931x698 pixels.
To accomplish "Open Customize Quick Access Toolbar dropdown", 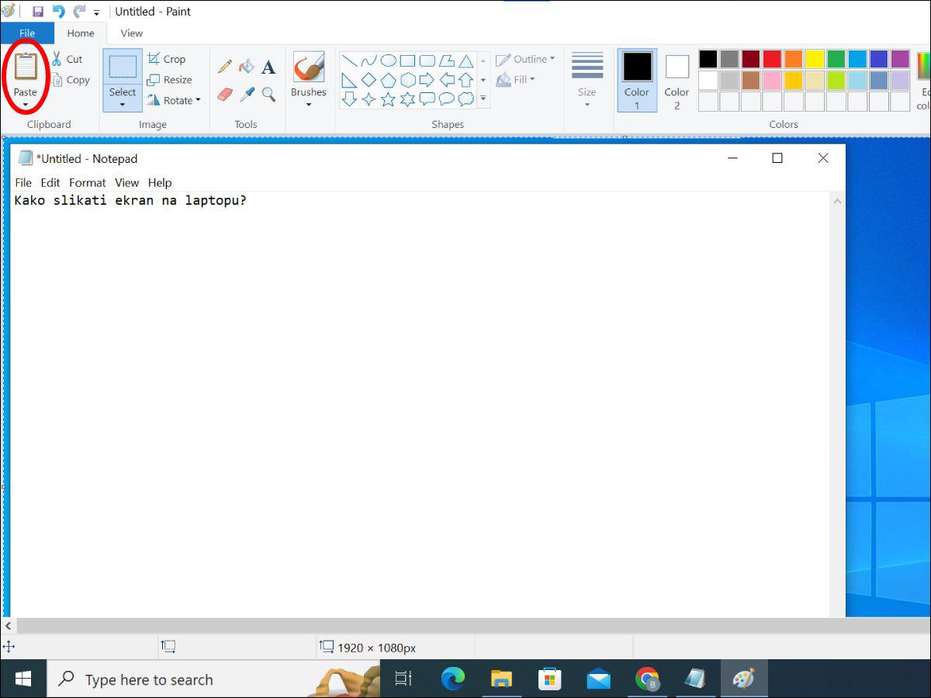I will (x=97, y=12).
